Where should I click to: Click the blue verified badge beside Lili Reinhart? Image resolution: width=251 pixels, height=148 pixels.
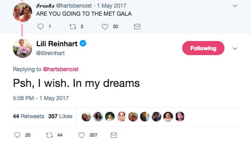pyautogui.click(x=83, y=43)
